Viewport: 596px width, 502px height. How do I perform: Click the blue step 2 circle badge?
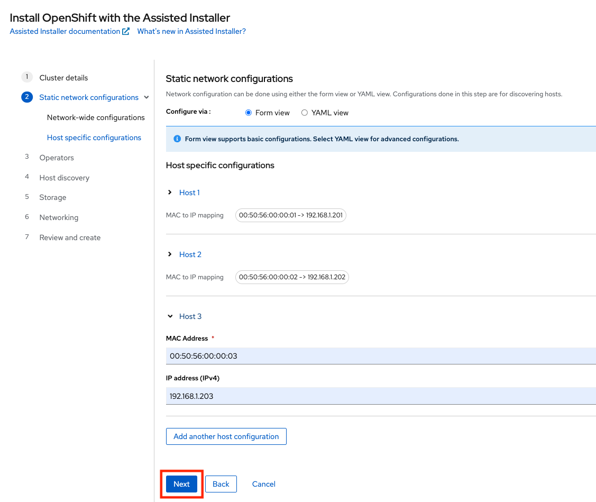pyautogui.click(x=26, y=97)
